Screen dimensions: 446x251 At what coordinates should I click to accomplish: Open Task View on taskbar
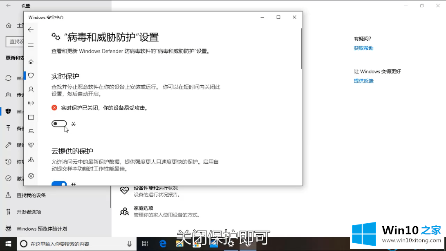(145, 244)
